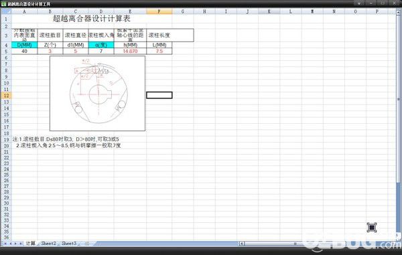Viewport: 402px width, 255px height.
Task: Switch to the 计算 sheet tab
Action: point(31,244)
